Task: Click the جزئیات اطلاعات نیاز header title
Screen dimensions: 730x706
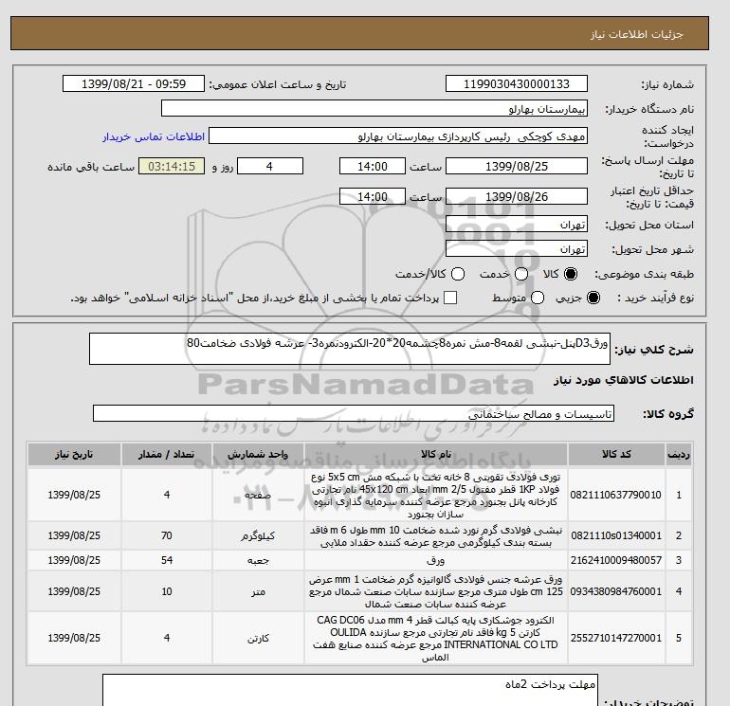Action: [636, 34]
